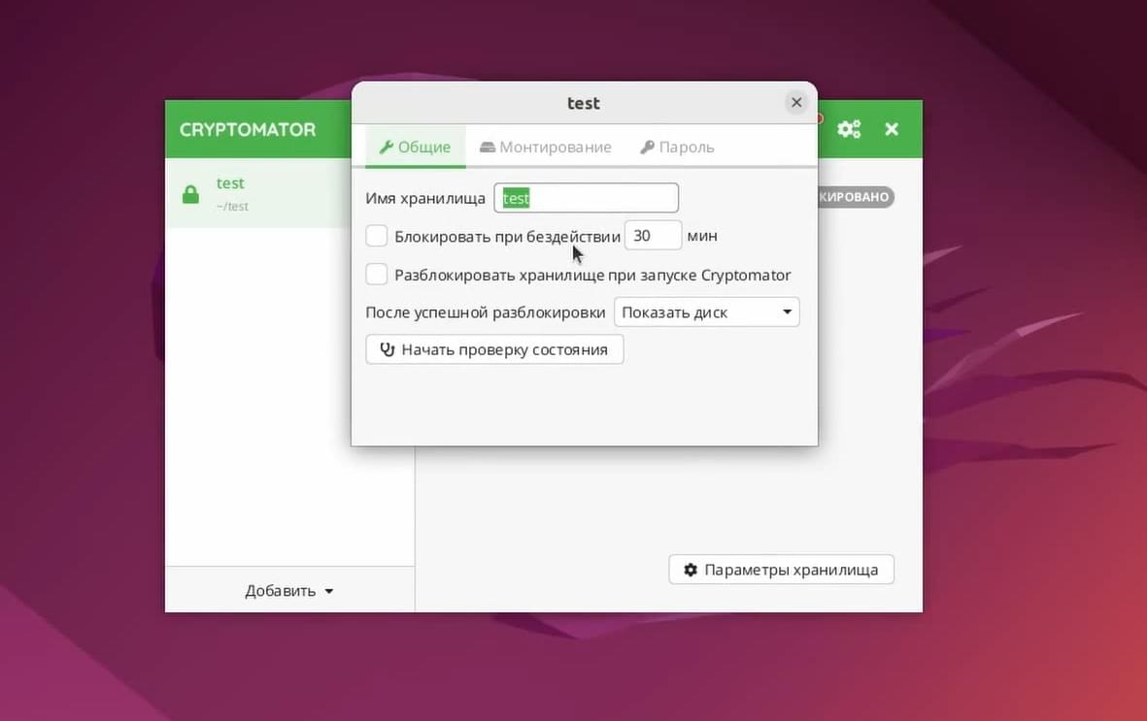The image size is (1147, 721).
Task: Enable Блокировать при бездействии checkbox
Action: (377, 236)
